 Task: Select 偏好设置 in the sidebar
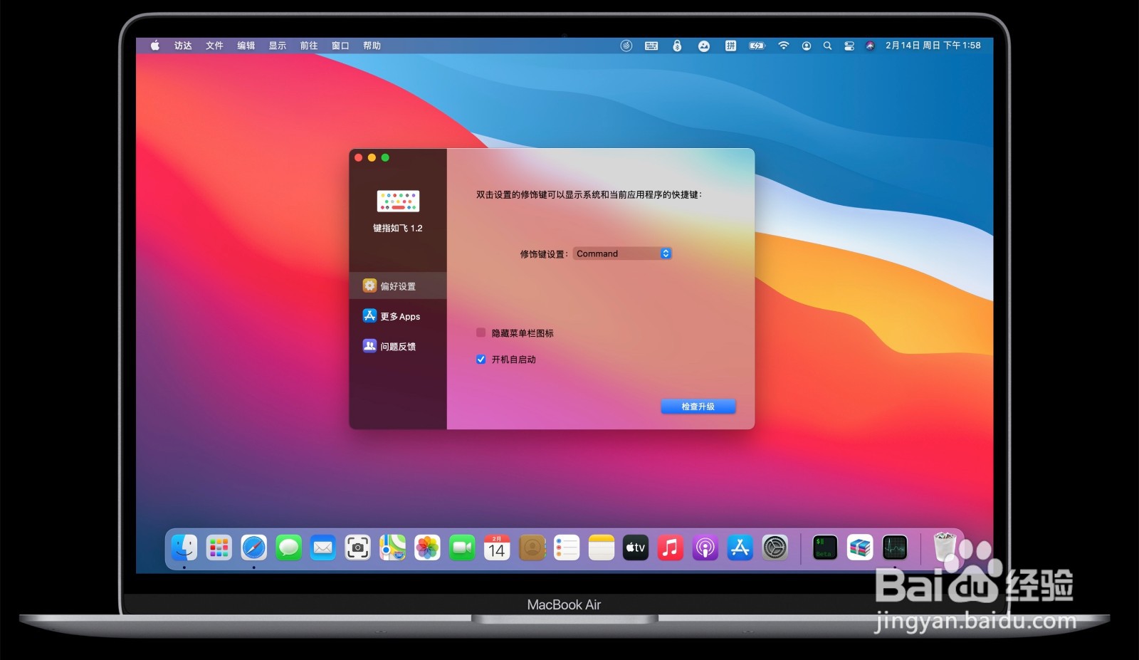click(x=398, y=286)
